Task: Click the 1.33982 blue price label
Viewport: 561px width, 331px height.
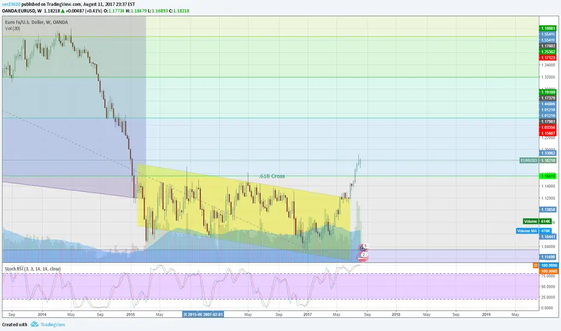Action: point(548,153)
